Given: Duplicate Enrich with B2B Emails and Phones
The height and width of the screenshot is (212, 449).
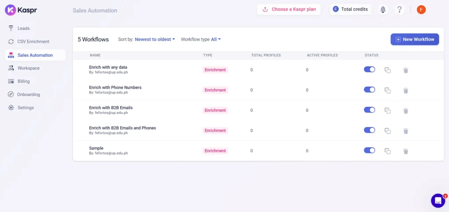Looking at the screenshot, I should pyautogui.click(x=388, y=131).
